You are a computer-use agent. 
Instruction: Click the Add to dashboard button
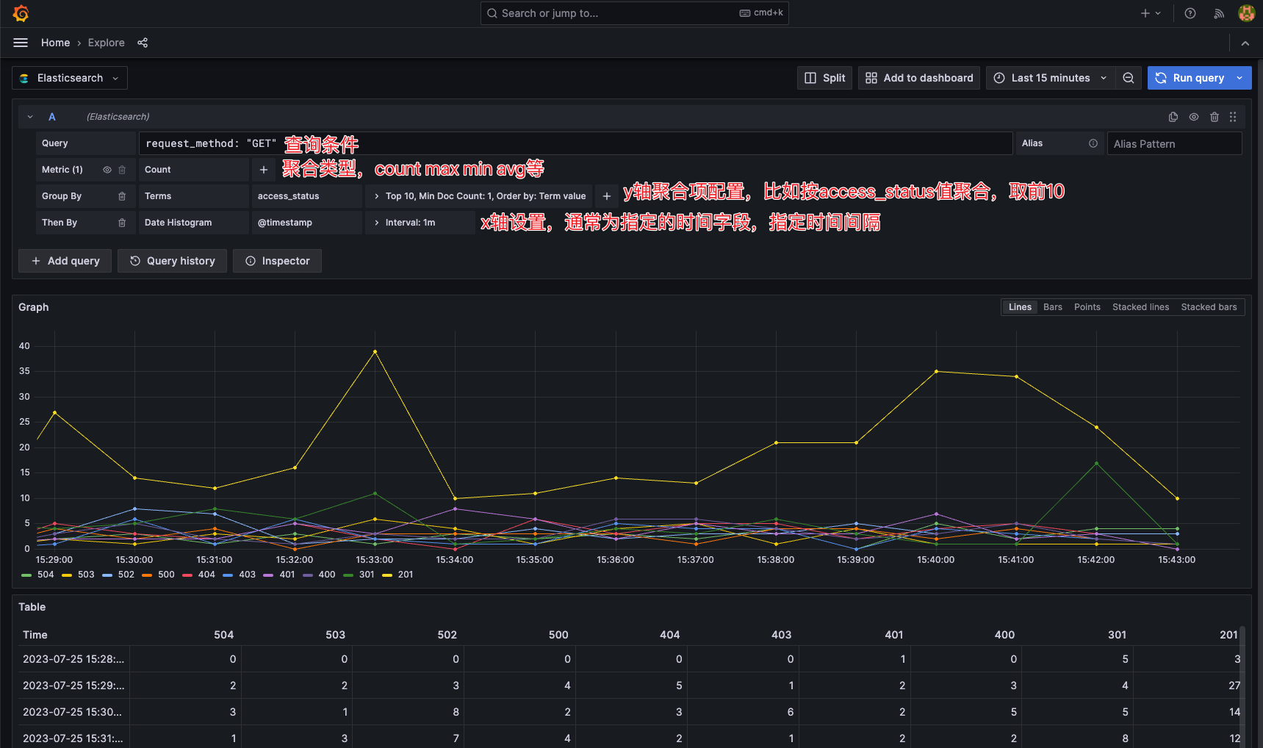pos(919,78)
